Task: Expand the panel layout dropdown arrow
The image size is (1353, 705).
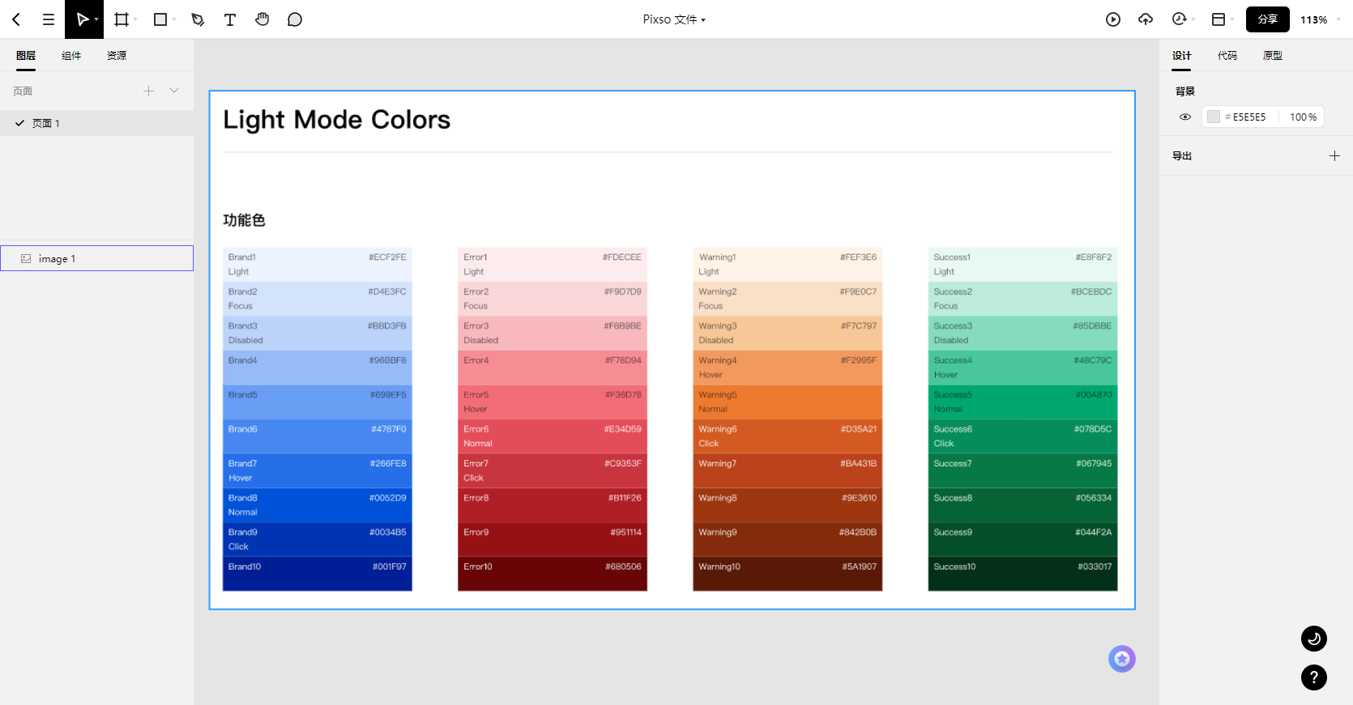Action: [x=1232, y=19]
